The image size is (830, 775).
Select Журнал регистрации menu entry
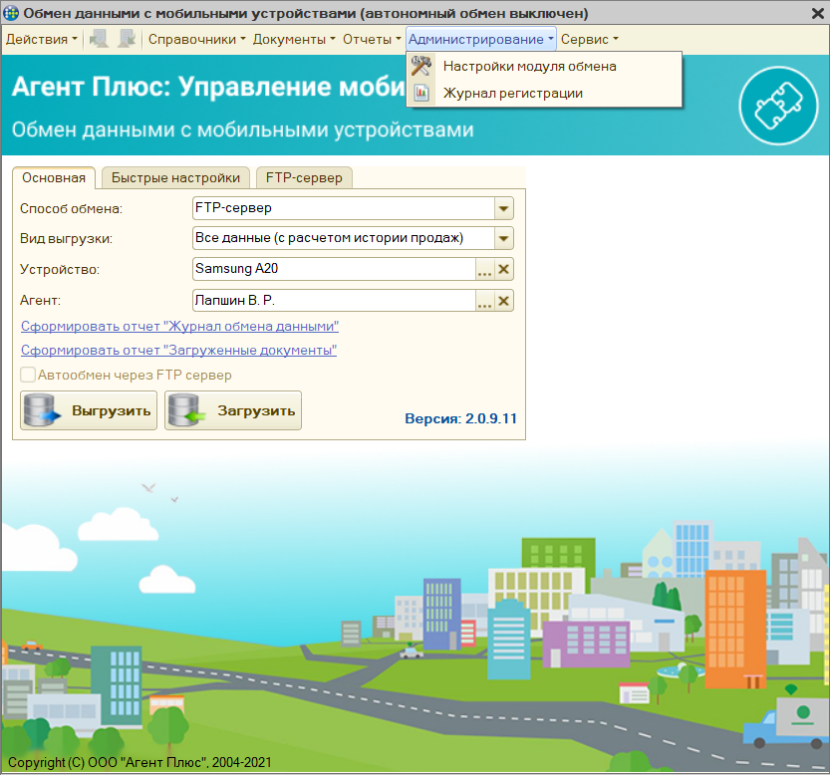(x=544, y=94)
